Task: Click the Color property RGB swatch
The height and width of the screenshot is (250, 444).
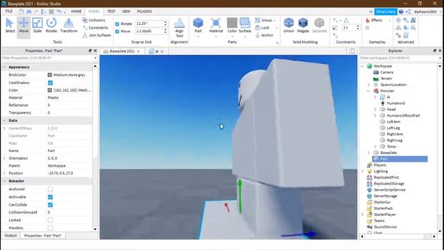Action: pos(50,90)
